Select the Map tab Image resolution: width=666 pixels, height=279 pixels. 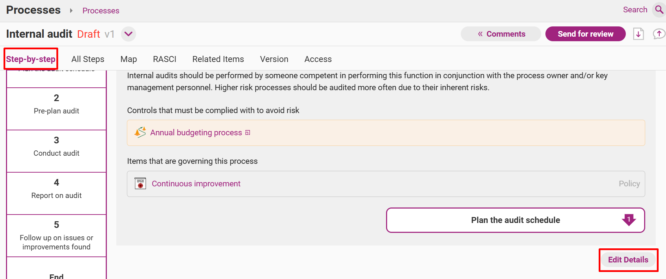pos(129,59)
